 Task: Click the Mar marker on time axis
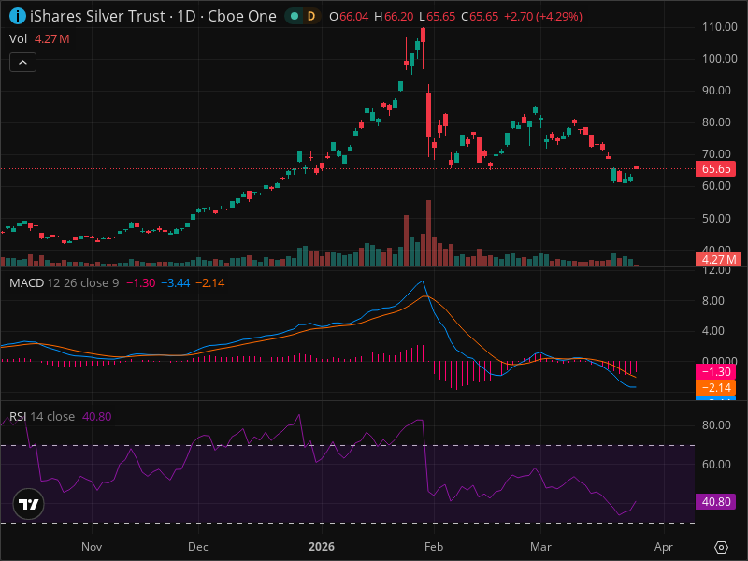coord(540,547)
